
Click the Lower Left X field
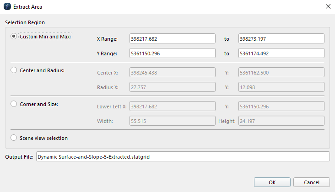click(172, 106)
